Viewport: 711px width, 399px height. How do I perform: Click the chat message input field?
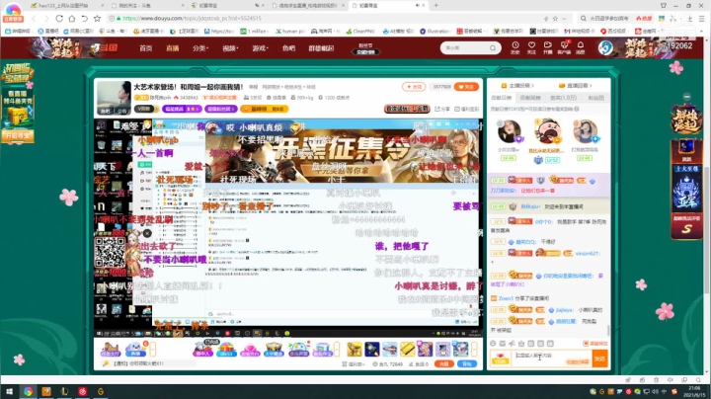click(x=552, y=359)
